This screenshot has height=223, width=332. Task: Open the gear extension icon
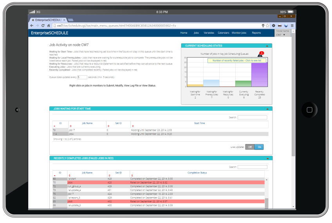click(274, 25)
